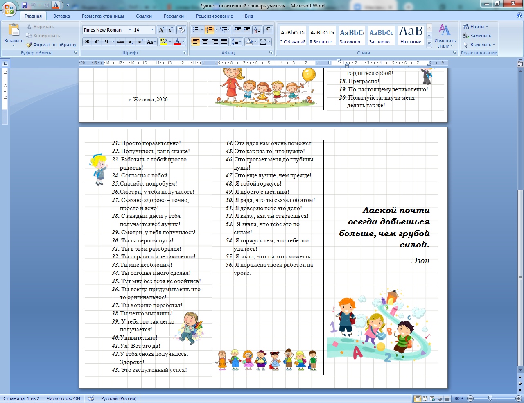Open the Рецензирование ribbon tab
524x403 pixels.
pos(214,16)
